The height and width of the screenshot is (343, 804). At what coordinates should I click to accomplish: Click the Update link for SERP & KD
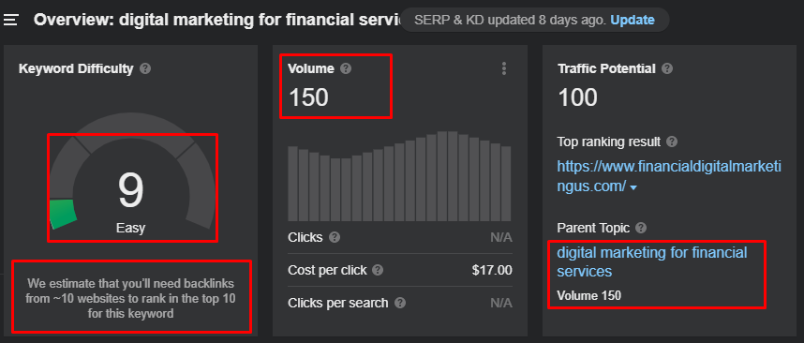pos(633,20)
